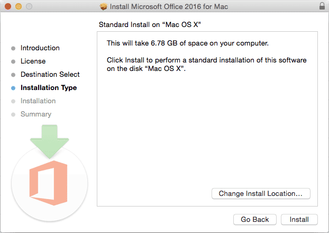Go to the License step
Screen dimensions: 329x233
(33, 61)
